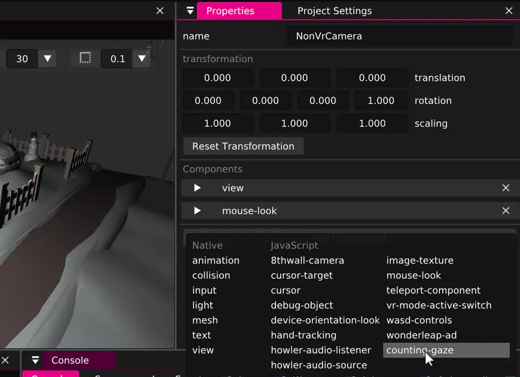Choose counting-gaze from component list
Image resolution: width=520 pixels, height=377 pixels.
click(x=420, y=350)
